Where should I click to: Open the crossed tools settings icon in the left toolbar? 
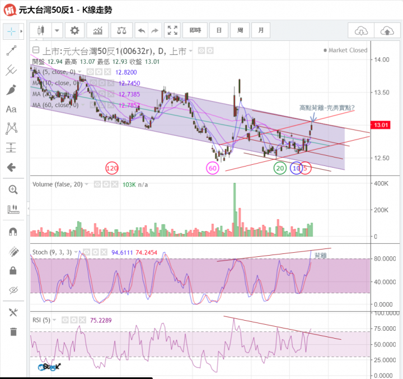click(x=13, y=312)
